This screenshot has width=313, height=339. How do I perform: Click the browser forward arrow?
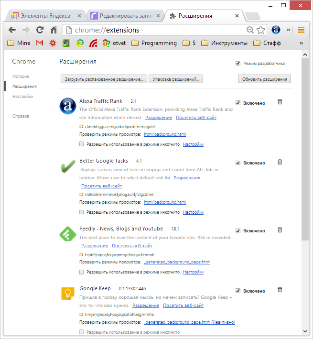tap(26, 30)
